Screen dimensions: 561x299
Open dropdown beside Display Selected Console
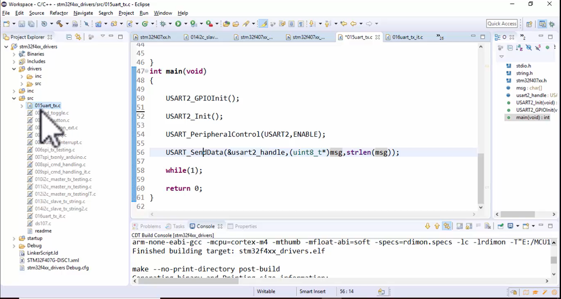point(518,226)
